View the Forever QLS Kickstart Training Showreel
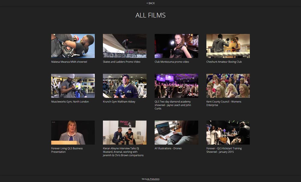The width and height of the screenshot is (301, 182). (x=228, y=133)
